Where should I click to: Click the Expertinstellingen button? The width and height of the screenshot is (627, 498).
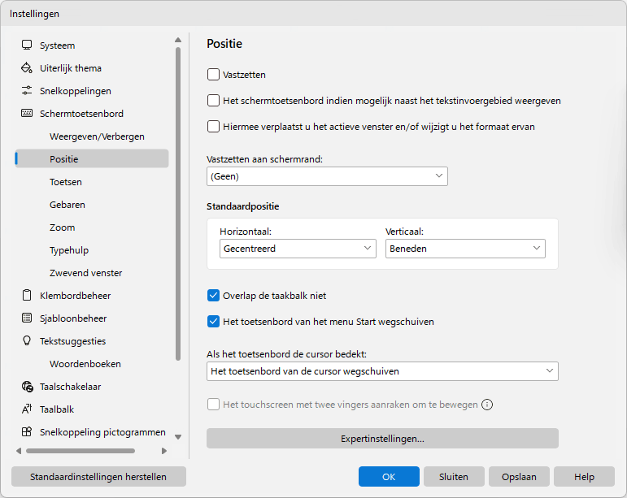point(383,439)
